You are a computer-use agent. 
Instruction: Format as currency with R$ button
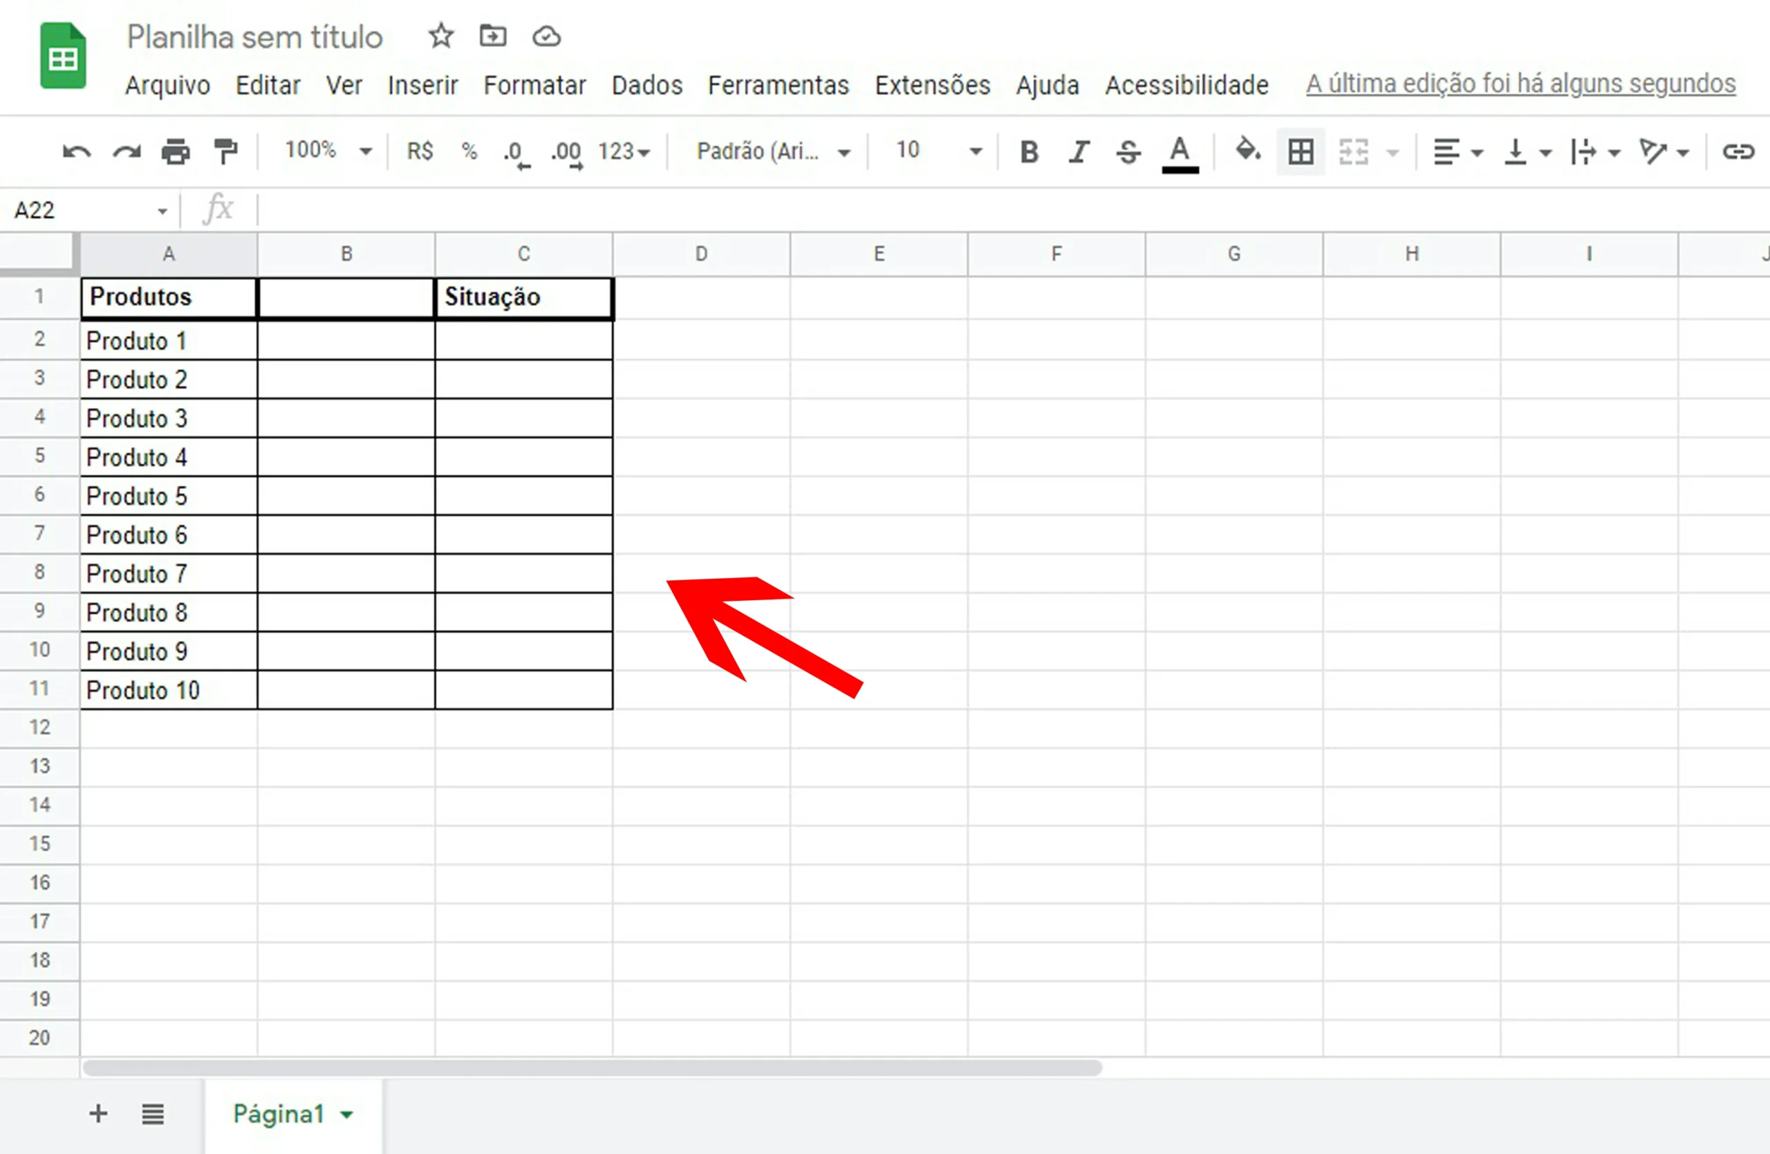[420, 151]
